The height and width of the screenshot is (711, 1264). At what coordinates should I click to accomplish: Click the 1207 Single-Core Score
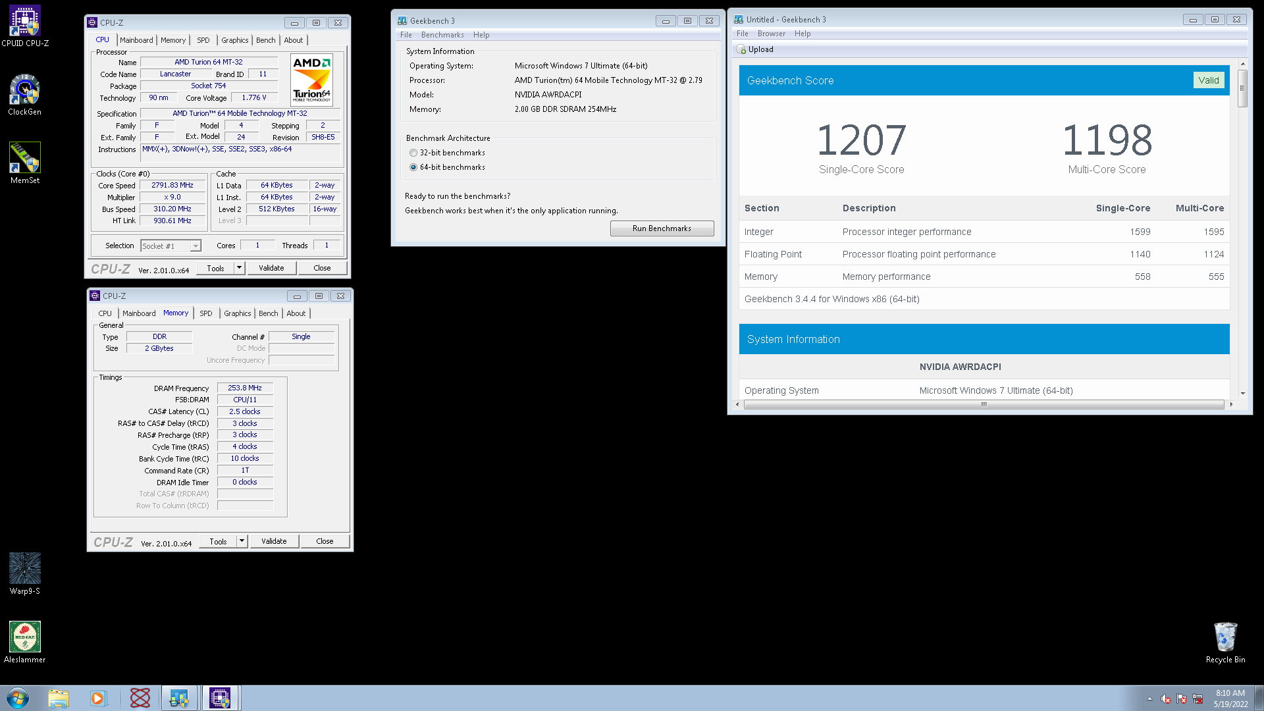[x=861, y=140]
